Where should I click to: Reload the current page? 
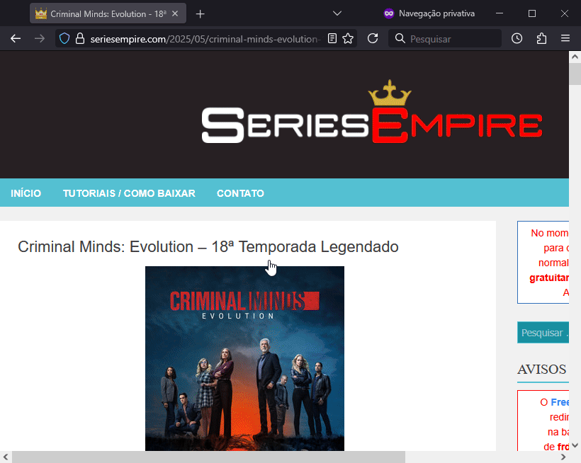point(373,38)
